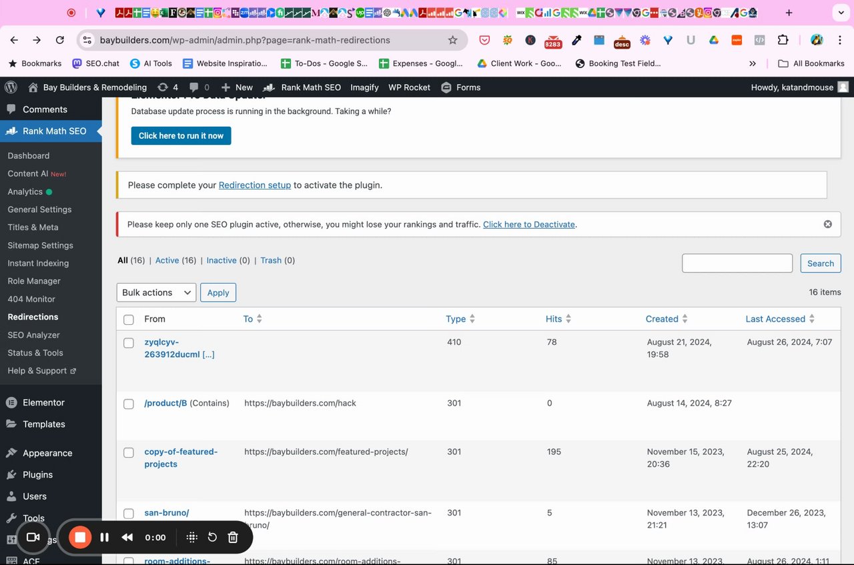Open a new browser tab
Image resolution: width=854 pixels, height=565 pixels.
(x=789, y=13)
